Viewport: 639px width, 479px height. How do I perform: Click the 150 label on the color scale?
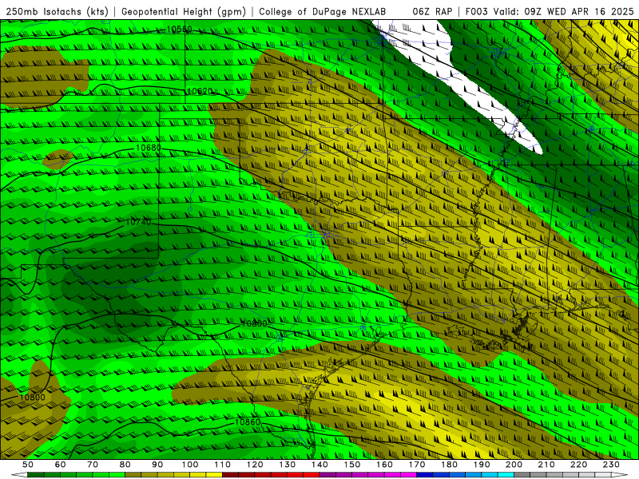tap(352, 465)
